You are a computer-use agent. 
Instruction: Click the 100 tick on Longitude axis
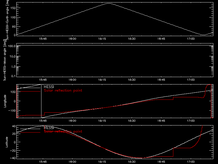point(13,92)
